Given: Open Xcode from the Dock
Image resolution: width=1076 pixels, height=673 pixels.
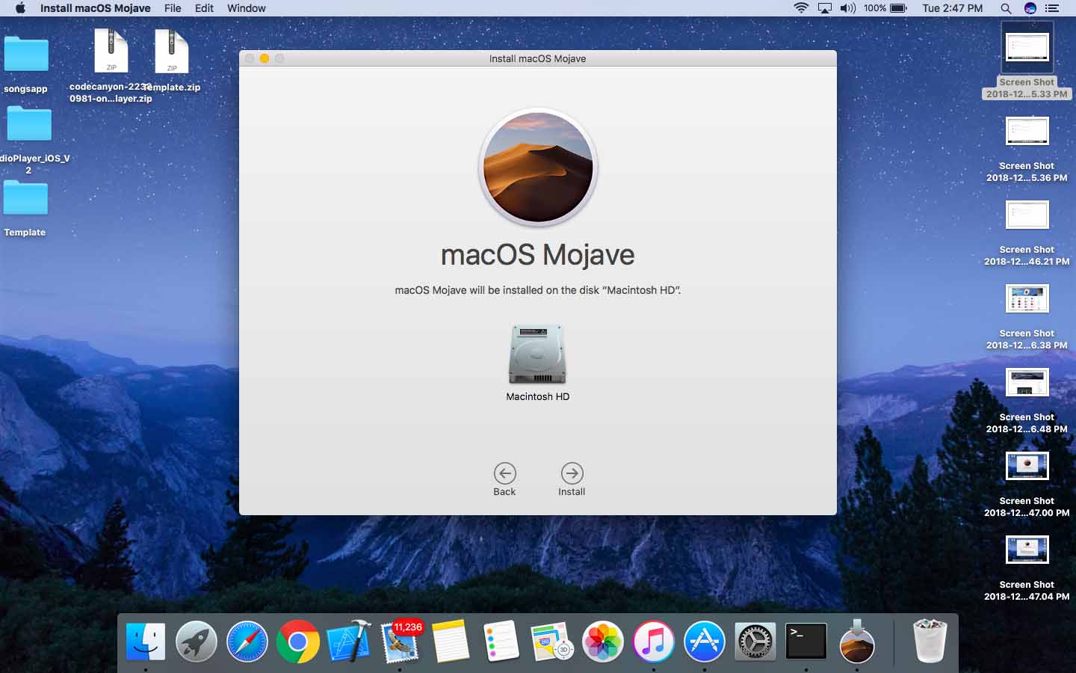Looking at the screenshot, I should point(349,642).
